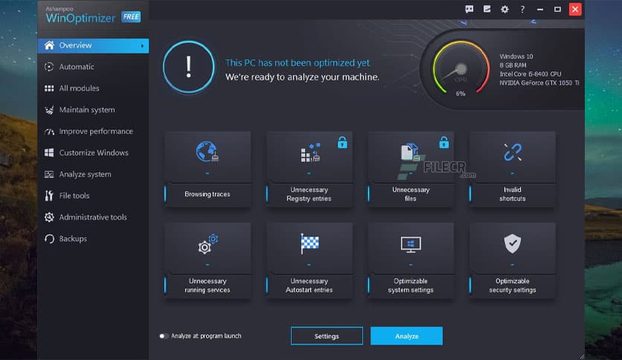The height and width of the screenshot is (360, 622).
Task: Click the Analyze button
Action: tap(406, 335)
